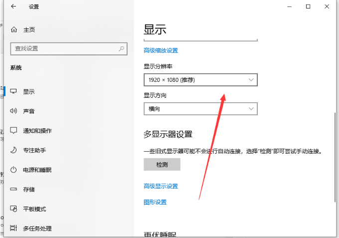
Task: Select the 存储 drive icon
Action: click(13, 189)
